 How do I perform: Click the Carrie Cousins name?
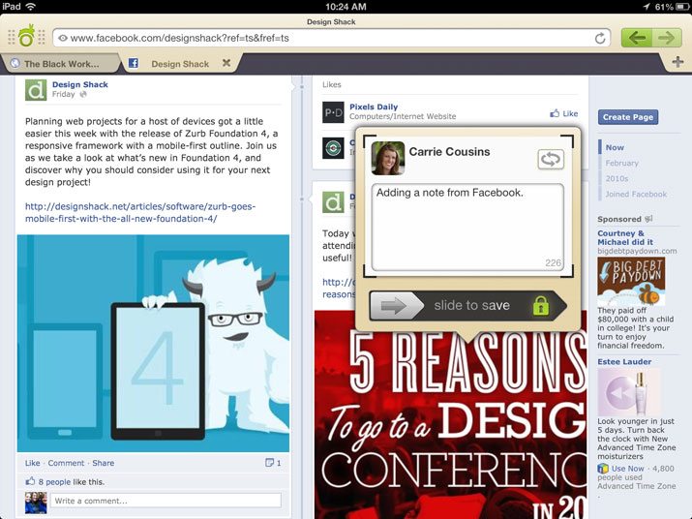(449, 152)
